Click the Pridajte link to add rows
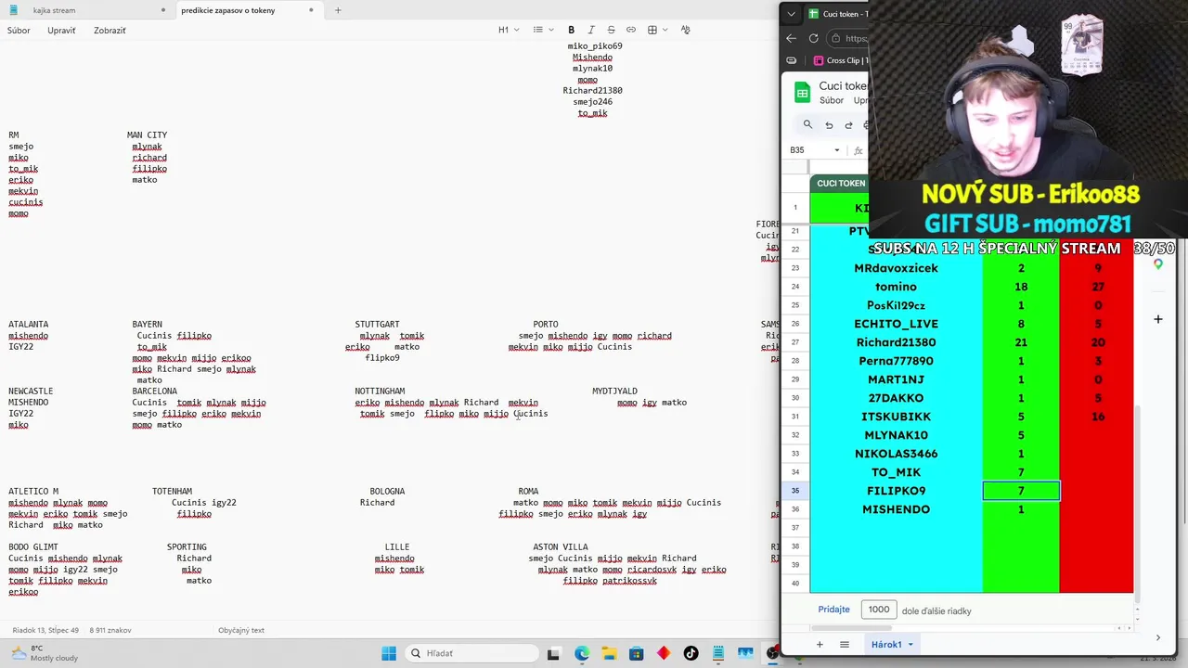Screen dimensions: 1188x668 [833, 610]
